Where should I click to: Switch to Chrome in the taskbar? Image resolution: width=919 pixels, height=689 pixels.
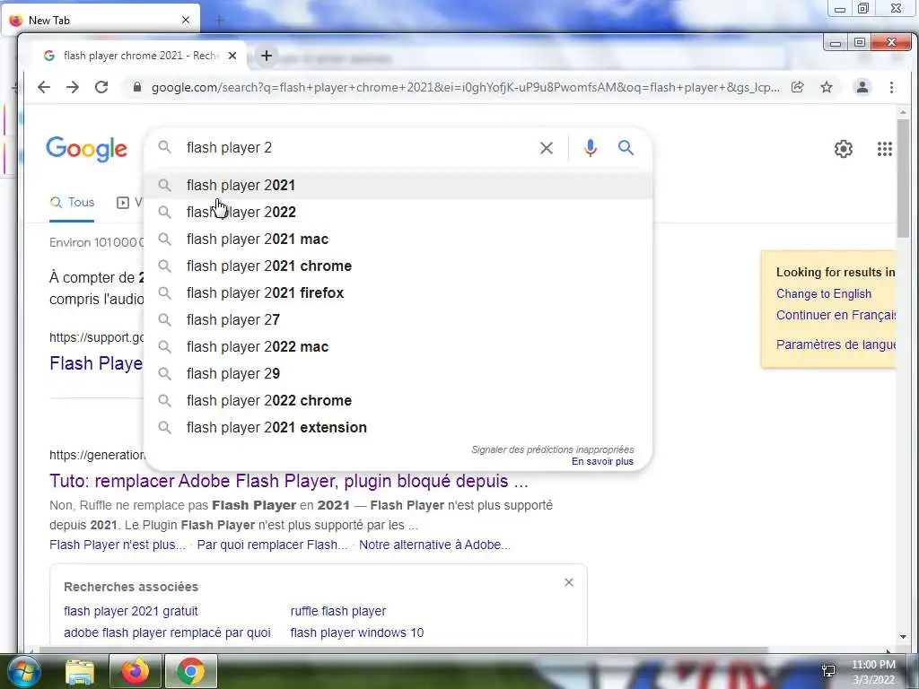[x=191, y=671]
